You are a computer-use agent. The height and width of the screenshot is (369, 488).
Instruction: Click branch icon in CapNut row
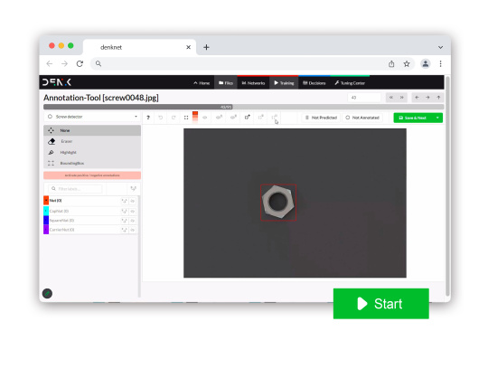[x=124, y=211]
